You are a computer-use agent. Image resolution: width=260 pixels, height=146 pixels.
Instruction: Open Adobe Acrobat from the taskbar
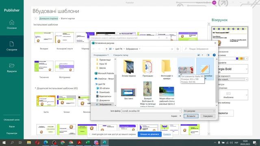[x=80, y=142]
